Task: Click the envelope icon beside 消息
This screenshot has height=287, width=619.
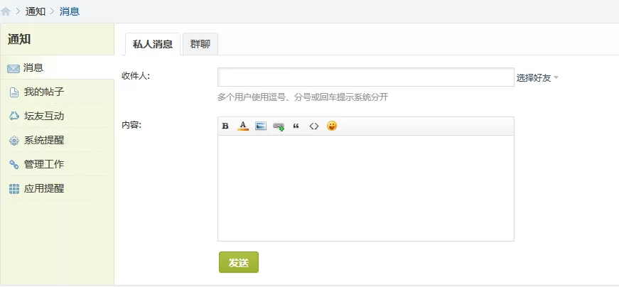Action: (x=13, y=69)
